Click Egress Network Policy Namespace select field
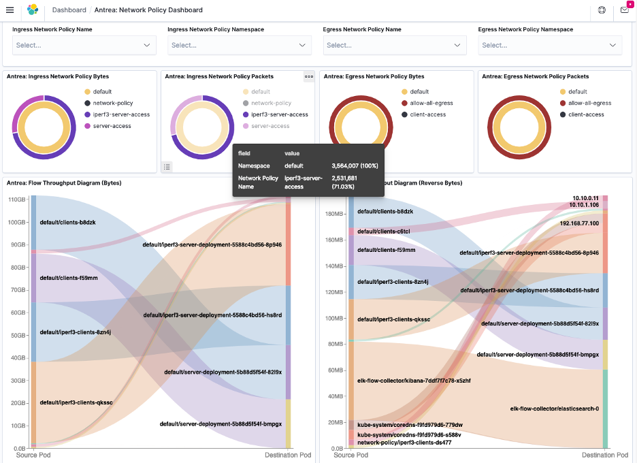This screenshot has height=463, width=637. [550, 46]
